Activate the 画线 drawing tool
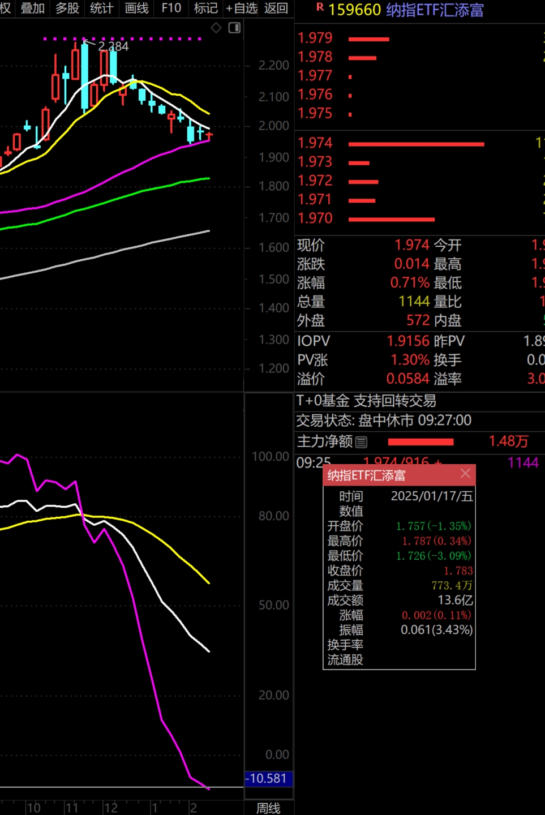This screenshot has height=815, width=545. pyautogui.click(x=136, y=8)
